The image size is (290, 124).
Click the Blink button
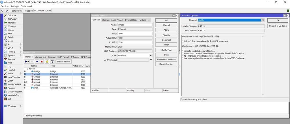[x=166, y=55]
